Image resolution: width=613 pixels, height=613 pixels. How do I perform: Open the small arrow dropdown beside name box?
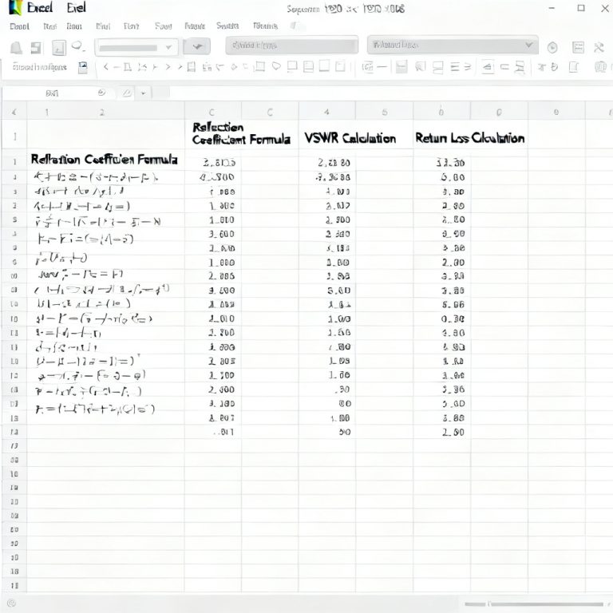(144, 93)
